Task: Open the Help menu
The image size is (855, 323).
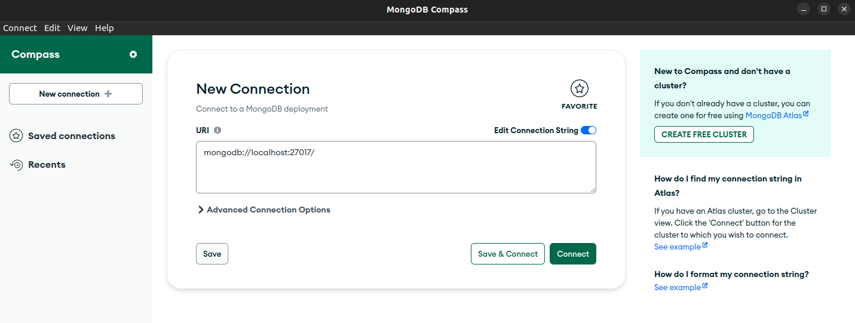Action: (105, 28)
